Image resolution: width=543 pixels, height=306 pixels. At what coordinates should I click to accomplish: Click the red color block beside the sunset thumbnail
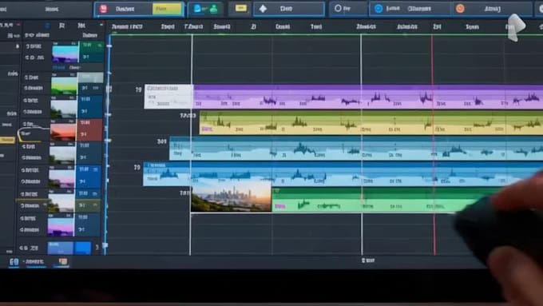pos(89,130)
